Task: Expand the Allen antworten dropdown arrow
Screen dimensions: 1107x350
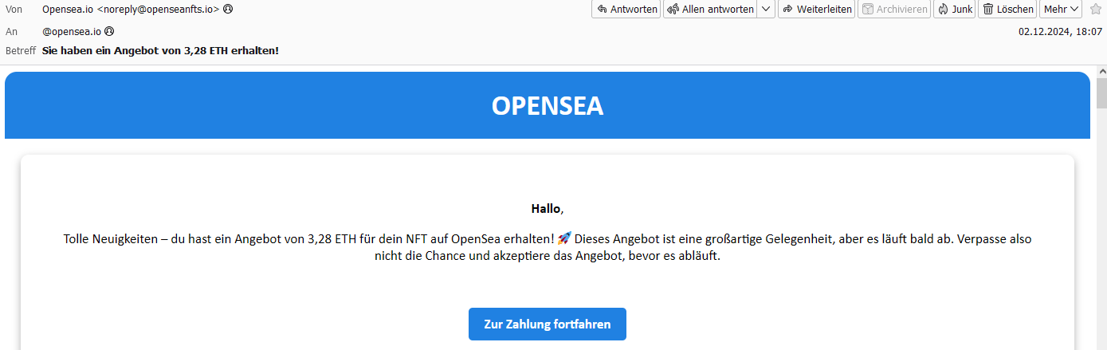Action: [x=766, y=9]
